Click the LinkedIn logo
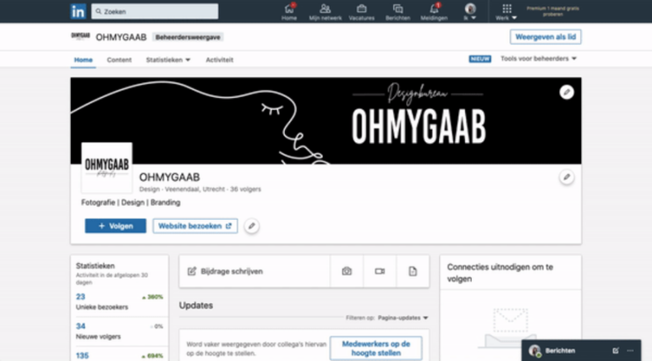 [x=78, y=11]
